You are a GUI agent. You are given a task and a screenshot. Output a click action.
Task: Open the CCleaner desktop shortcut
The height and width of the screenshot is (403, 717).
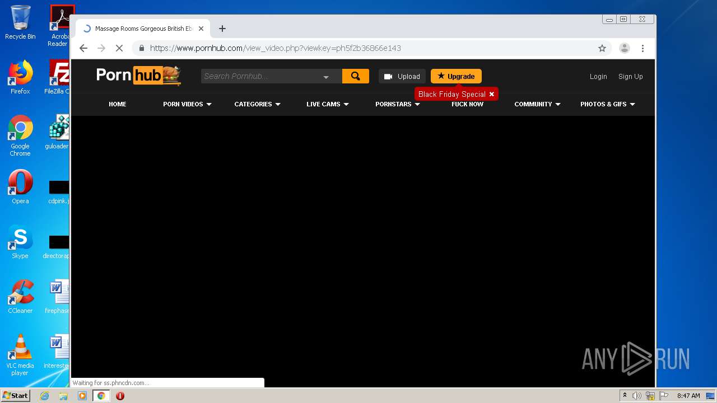coord(20,297)
